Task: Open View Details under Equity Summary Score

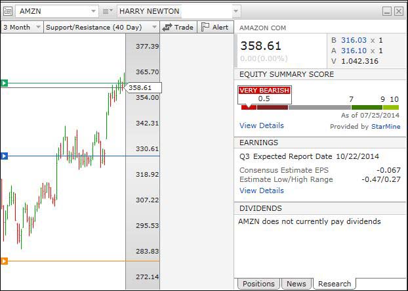Action: pos(262,125)
